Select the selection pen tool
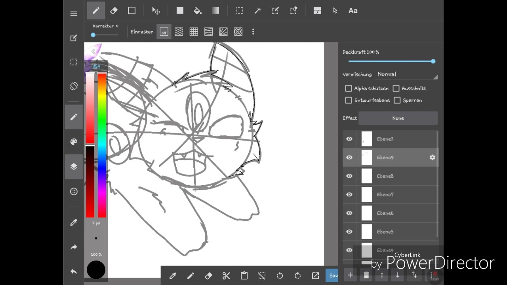 point(275,11)
